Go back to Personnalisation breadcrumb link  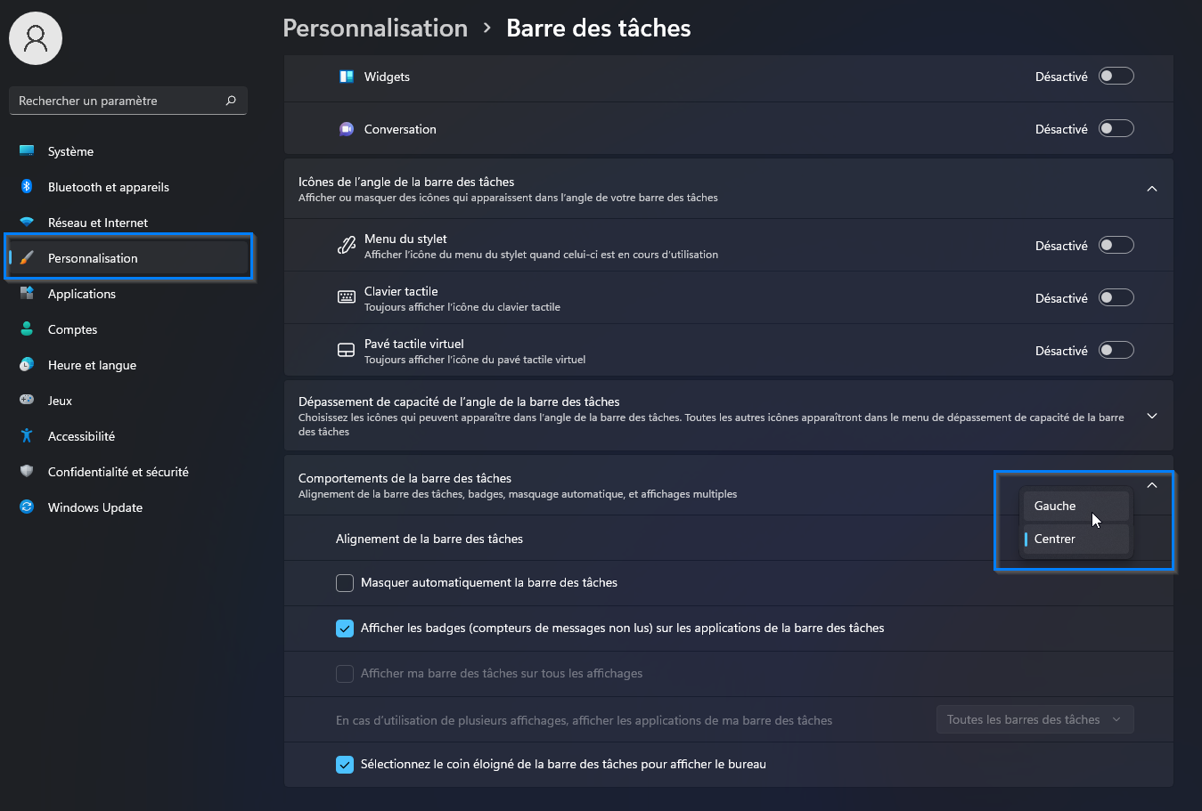(x=375, y=28)
